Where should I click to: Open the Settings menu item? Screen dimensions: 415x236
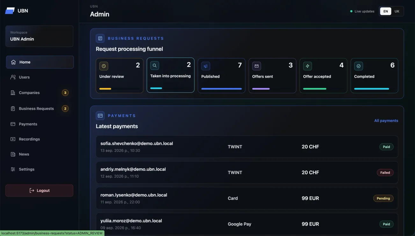tap(40, 169)
